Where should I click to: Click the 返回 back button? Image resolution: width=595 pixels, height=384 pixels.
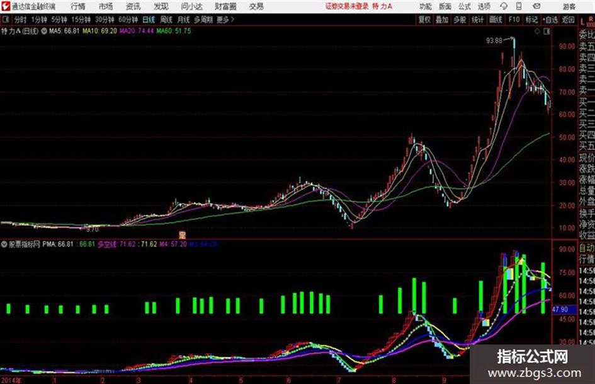coord(568,20)
